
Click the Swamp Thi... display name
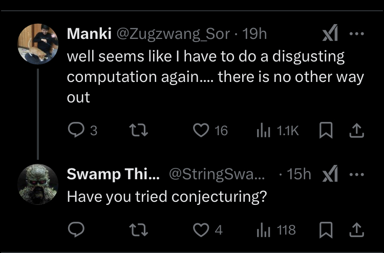coord(114,174)
